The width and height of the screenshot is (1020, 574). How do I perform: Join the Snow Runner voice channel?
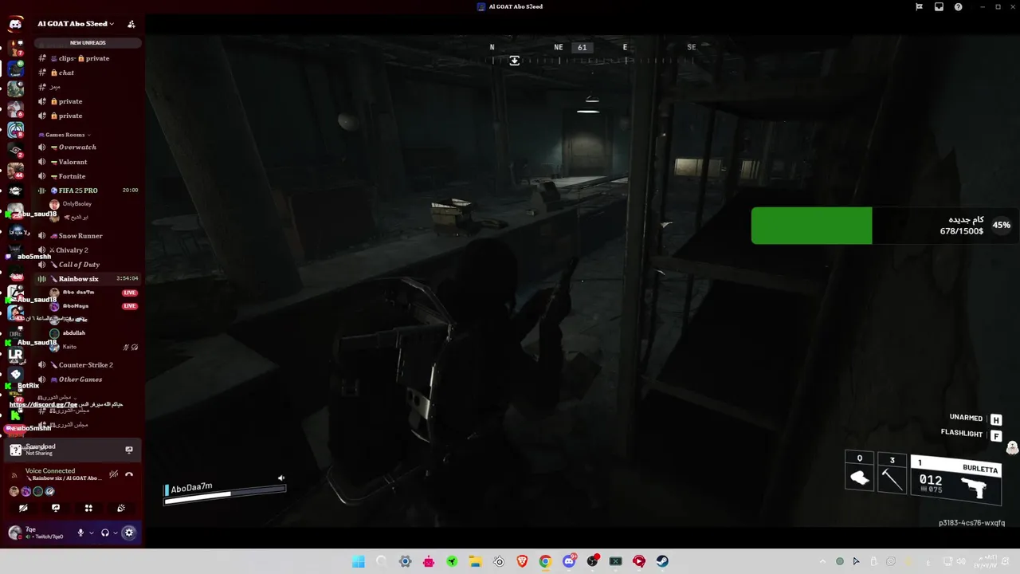(x=88, y=236)
